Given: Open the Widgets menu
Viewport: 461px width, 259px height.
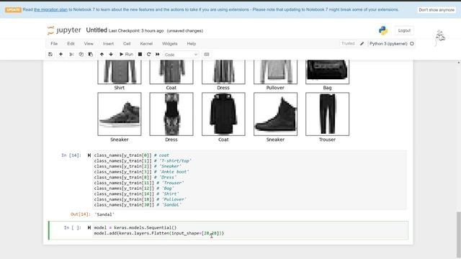Looking at the screenshot, I should pos(170,43).
